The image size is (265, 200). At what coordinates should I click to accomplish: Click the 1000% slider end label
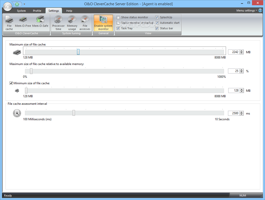(x=221, y=76)
